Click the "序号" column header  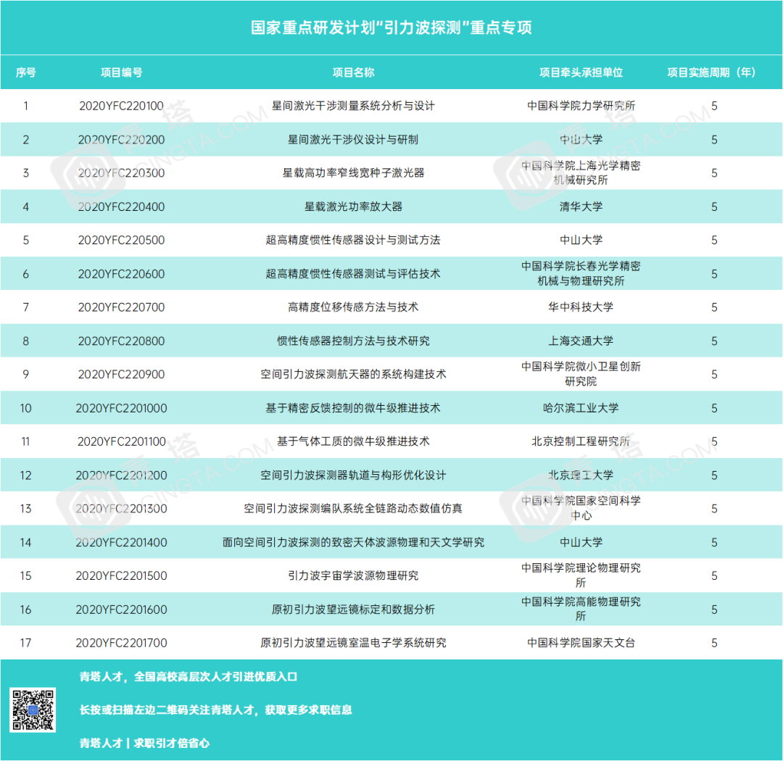25,72
